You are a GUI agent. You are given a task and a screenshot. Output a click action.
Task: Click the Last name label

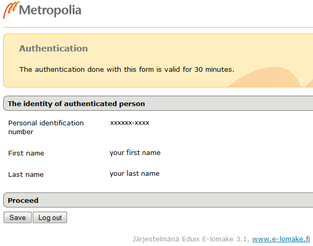(x=26, y=175)
